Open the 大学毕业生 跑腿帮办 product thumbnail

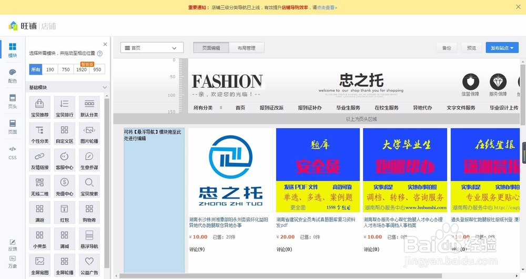coord(405,170)
